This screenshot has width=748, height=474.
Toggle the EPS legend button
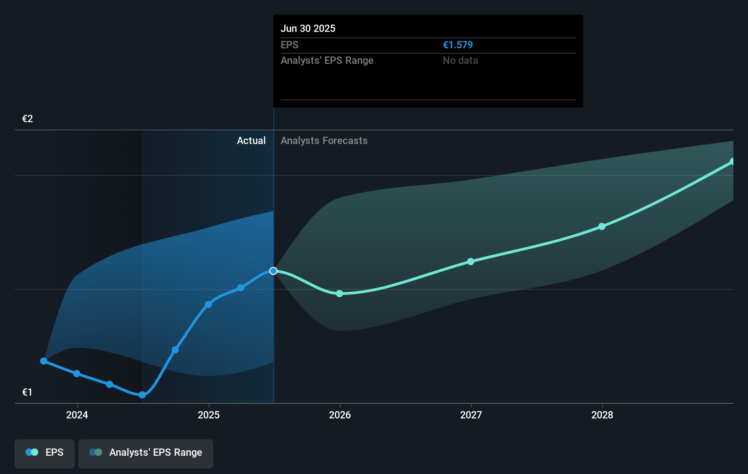pos(45,453)
